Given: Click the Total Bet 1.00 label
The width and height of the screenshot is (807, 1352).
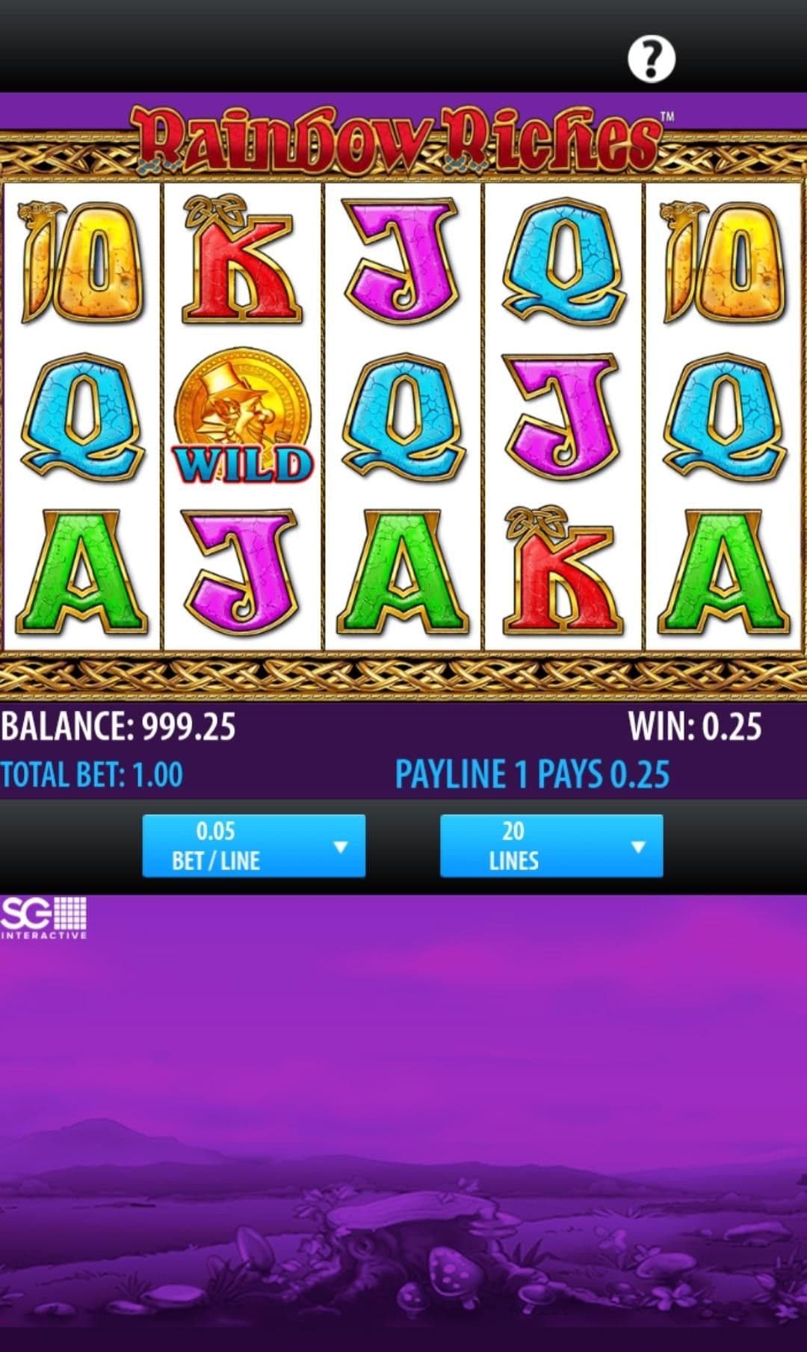Looking at the screenshot, I should (92, 774).
